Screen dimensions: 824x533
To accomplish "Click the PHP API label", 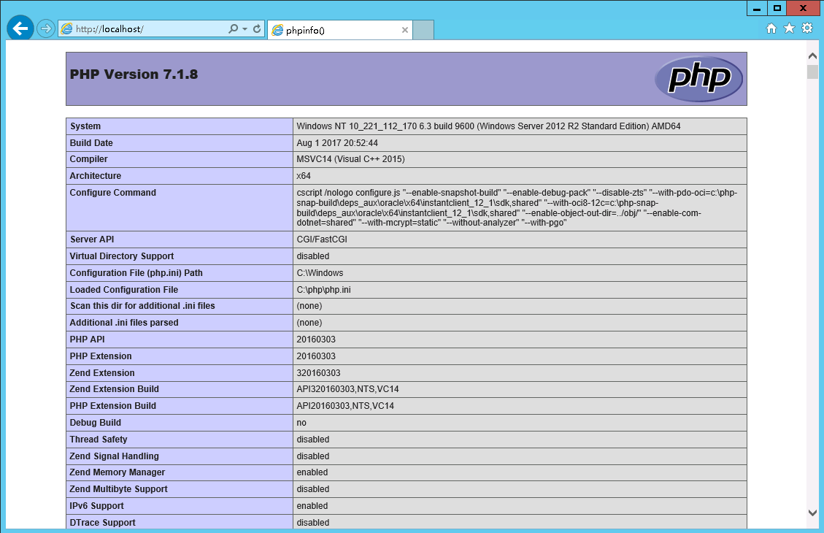I will [87, 339].
